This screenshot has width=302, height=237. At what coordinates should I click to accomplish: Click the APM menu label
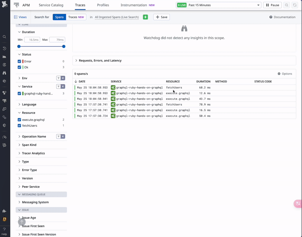point(26,5)
